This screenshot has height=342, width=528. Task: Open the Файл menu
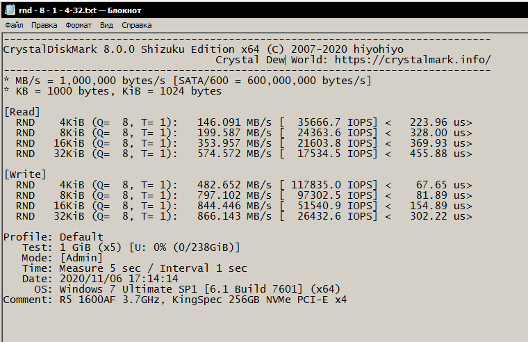click(14, 25)
